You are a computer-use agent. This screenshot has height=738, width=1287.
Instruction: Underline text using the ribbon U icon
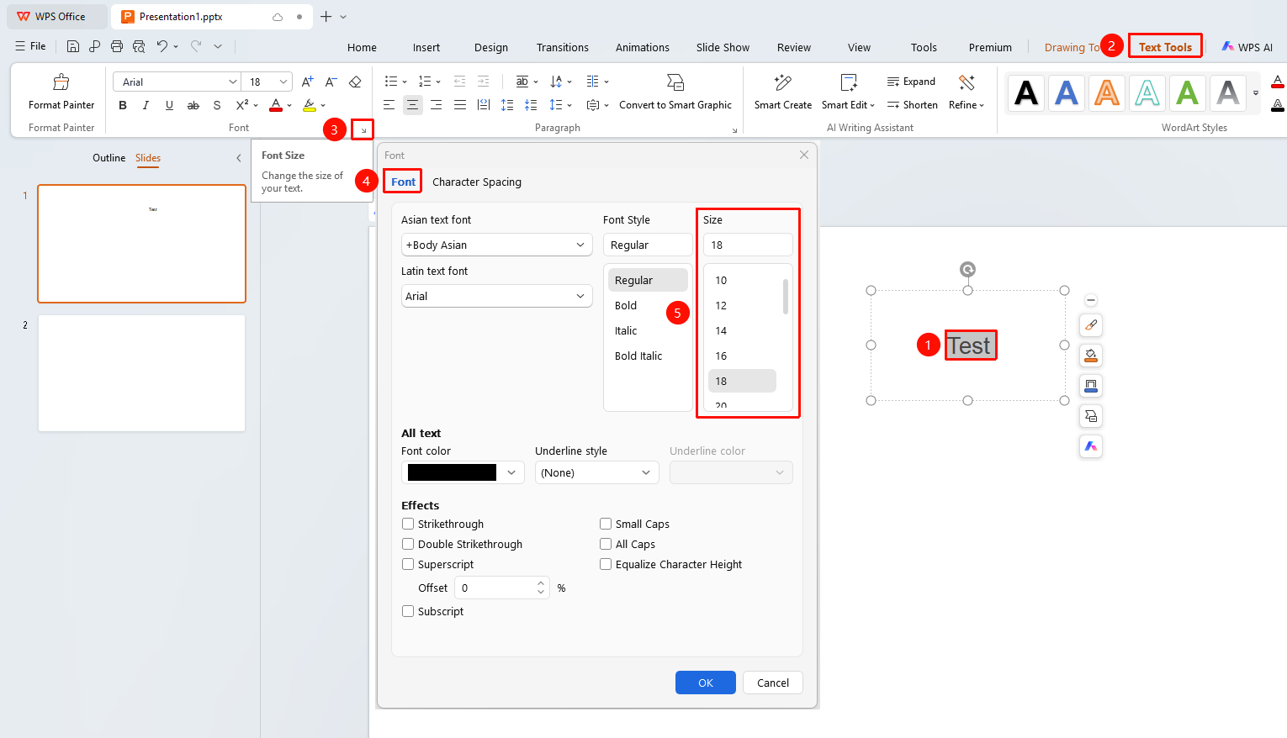(169, 105)
